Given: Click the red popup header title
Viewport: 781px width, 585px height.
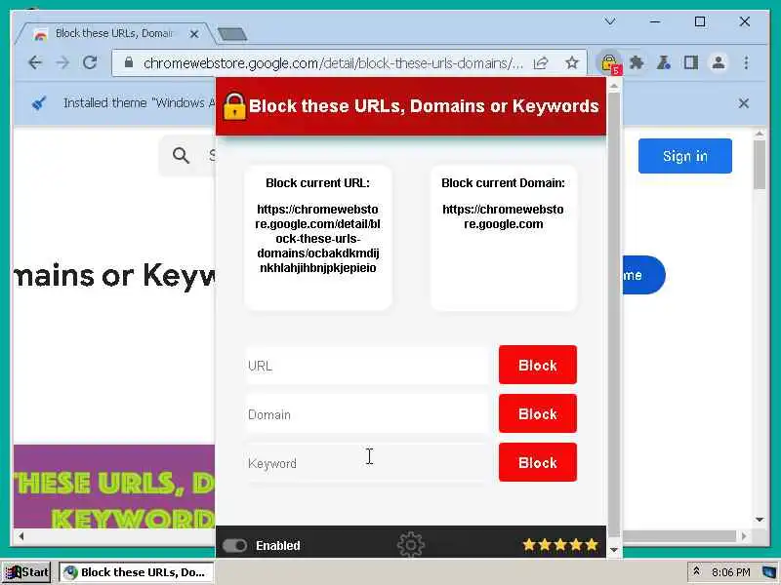Looking at the screenshot, I should pos(424,106).
